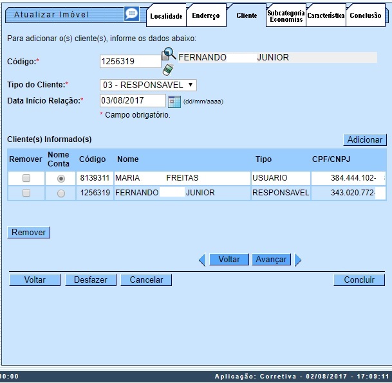
Task: Switch to the Localidade tab
Action: click(x=166, y=16)
